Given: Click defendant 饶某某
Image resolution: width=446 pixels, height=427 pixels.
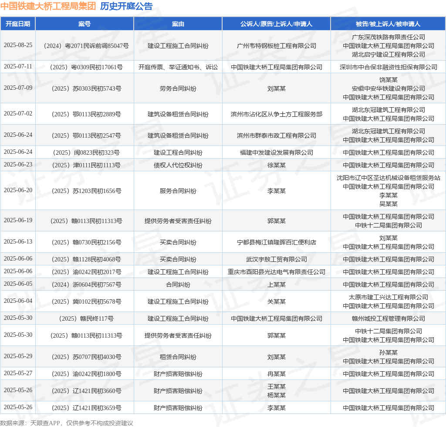Looking at the screenshot, I should (x=388, y=80).
